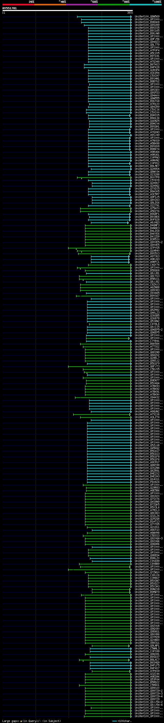Viewport: 164px width, 723px height.
Task: Select hit UniRef100_Q99729-3
Action: pos(149,694)
